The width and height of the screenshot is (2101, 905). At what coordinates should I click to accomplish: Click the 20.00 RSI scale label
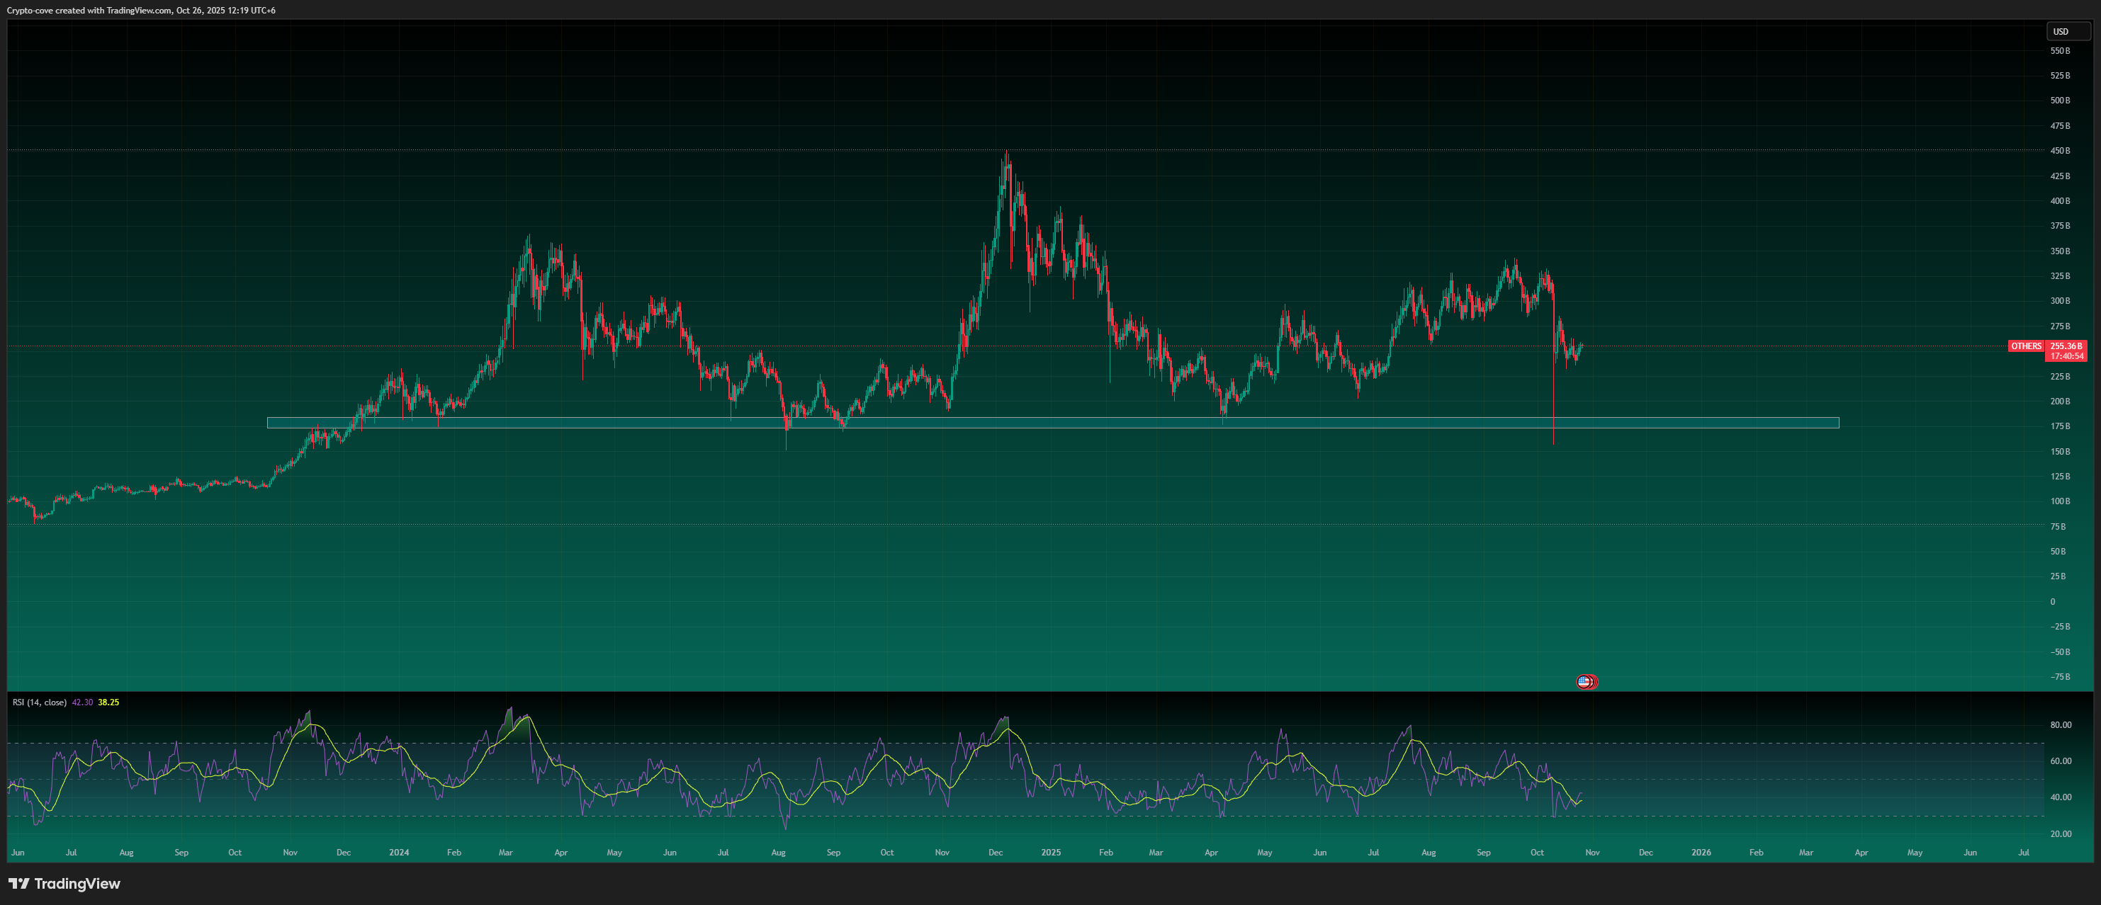2060,834
